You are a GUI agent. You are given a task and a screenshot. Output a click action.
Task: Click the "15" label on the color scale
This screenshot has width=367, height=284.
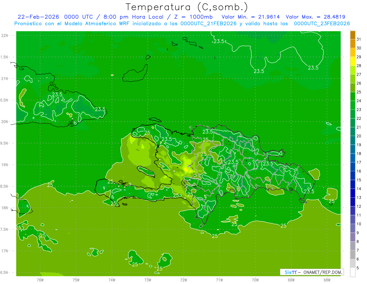pos(359,180)
